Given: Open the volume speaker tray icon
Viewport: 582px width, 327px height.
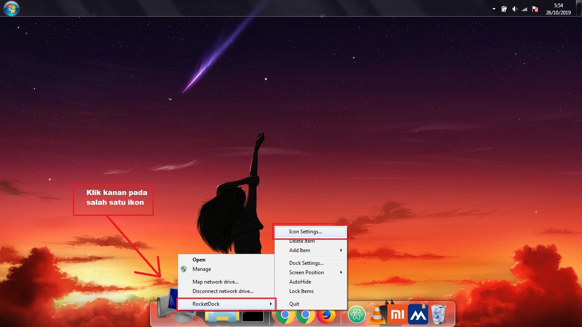Looking at the screenshot, I should click(515, 9).
